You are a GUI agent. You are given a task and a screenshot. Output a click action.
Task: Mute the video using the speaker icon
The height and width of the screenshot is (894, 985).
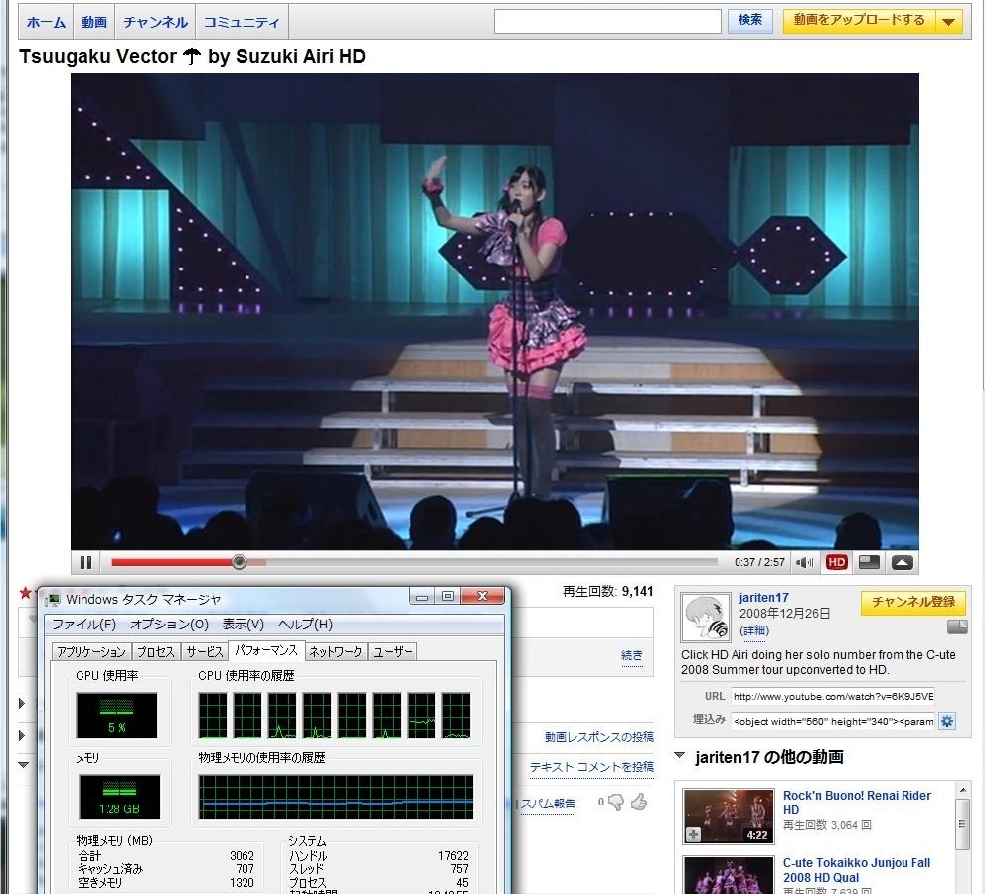coord(804,562)
